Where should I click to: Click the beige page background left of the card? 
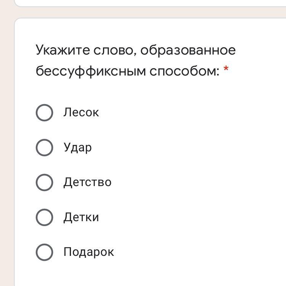pos(7,153)
